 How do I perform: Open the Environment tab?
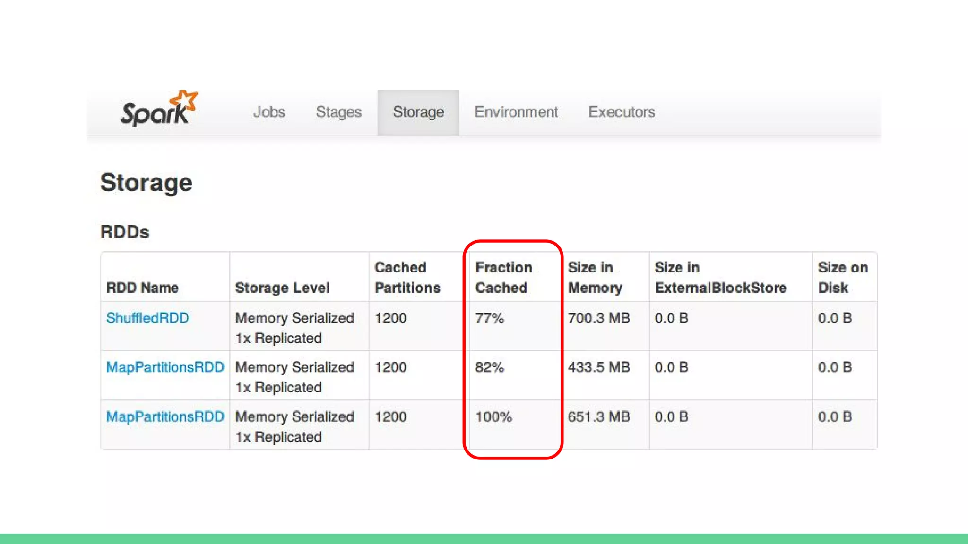(x=516, y=112)
